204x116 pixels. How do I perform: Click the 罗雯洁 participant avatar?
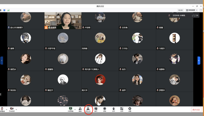[x=175, y=80]
